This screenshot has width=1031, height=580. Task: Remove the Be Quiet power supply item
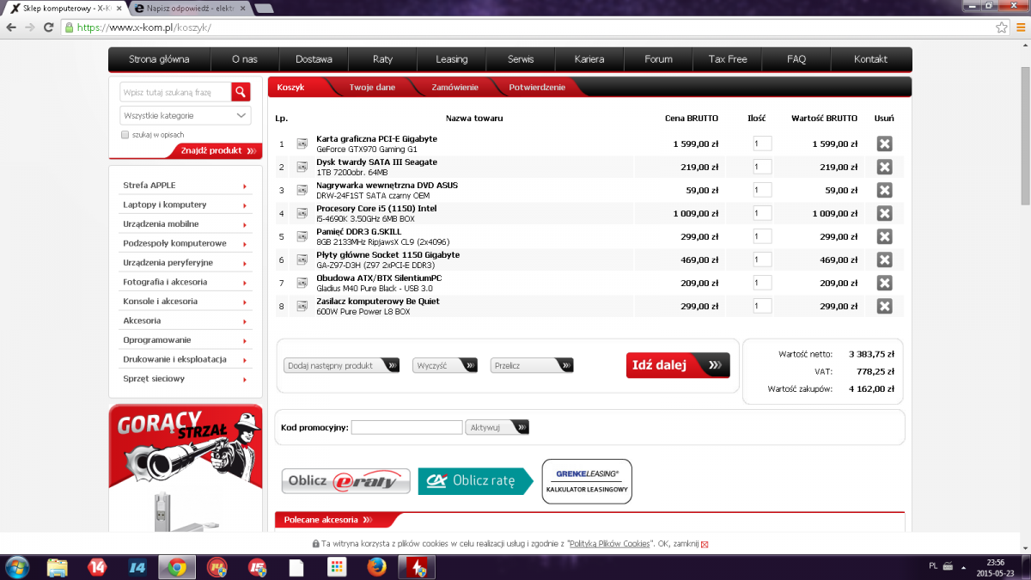point(884,306)
